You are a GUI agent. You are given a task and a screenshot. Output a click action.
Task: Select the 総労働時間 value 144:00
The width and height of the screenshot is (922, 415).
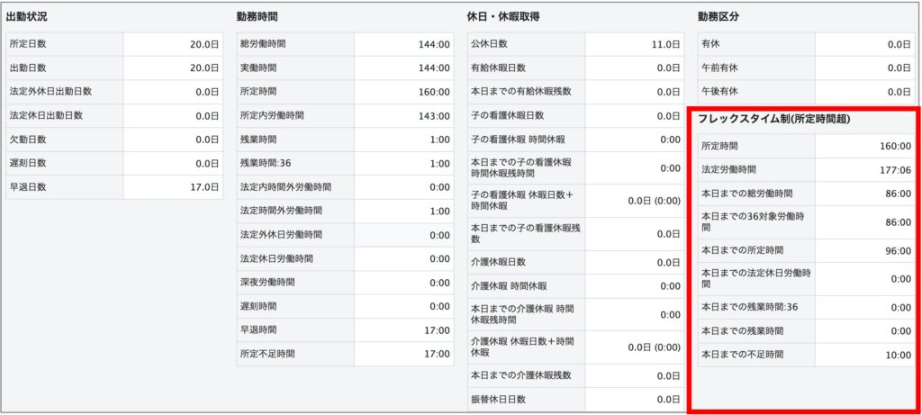point(434,44)
